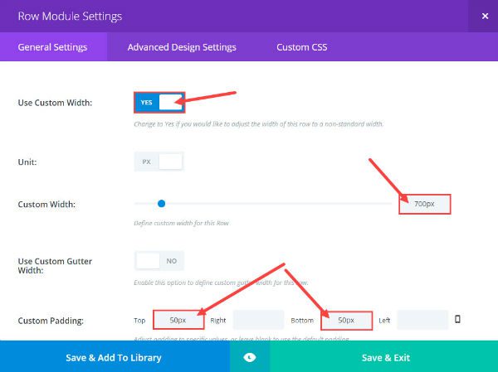
Task: Click the 'Define custom width for this Row' hint
Action: tap(182, 223)
